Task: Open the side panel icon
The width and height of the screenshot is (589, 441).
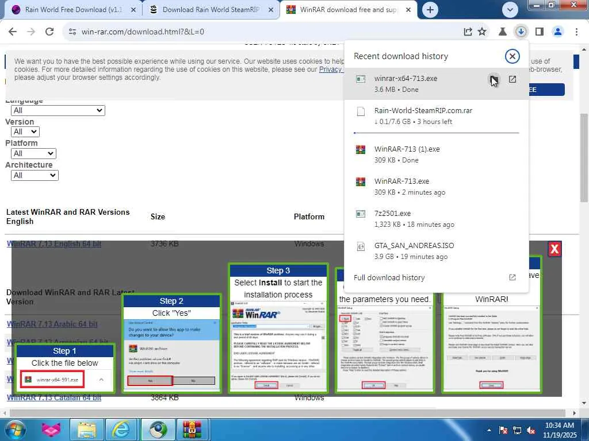Action: point(540,32)
